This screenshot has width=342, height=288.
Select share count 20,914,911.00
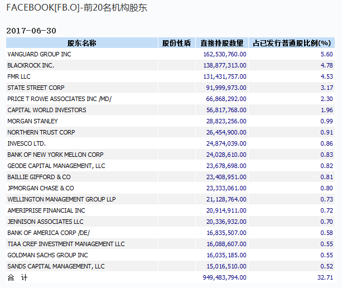pos(226,210)
